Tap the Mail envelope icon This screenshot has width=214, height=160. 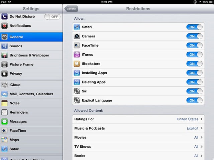(x=4, y=94)
